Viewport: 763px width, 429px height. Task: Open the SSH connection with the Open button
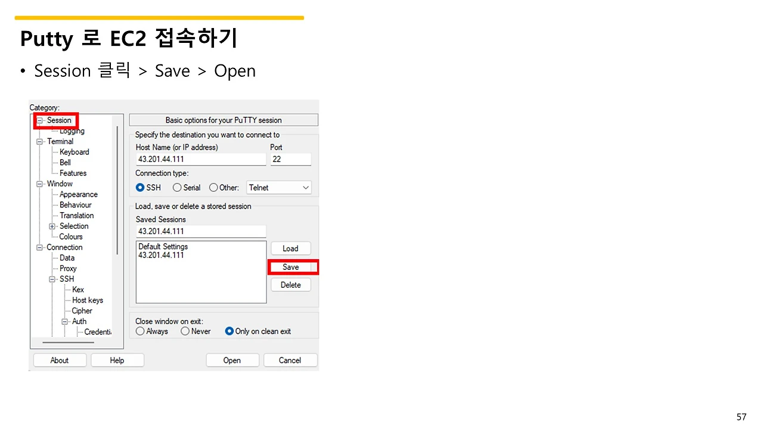pyautogui.click(x=232, y=360)
